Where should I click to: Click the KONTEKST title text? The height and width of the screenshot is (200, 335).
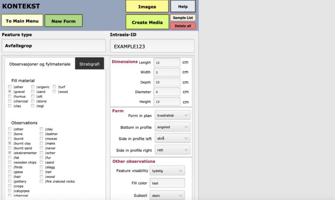tap(21, 6)
